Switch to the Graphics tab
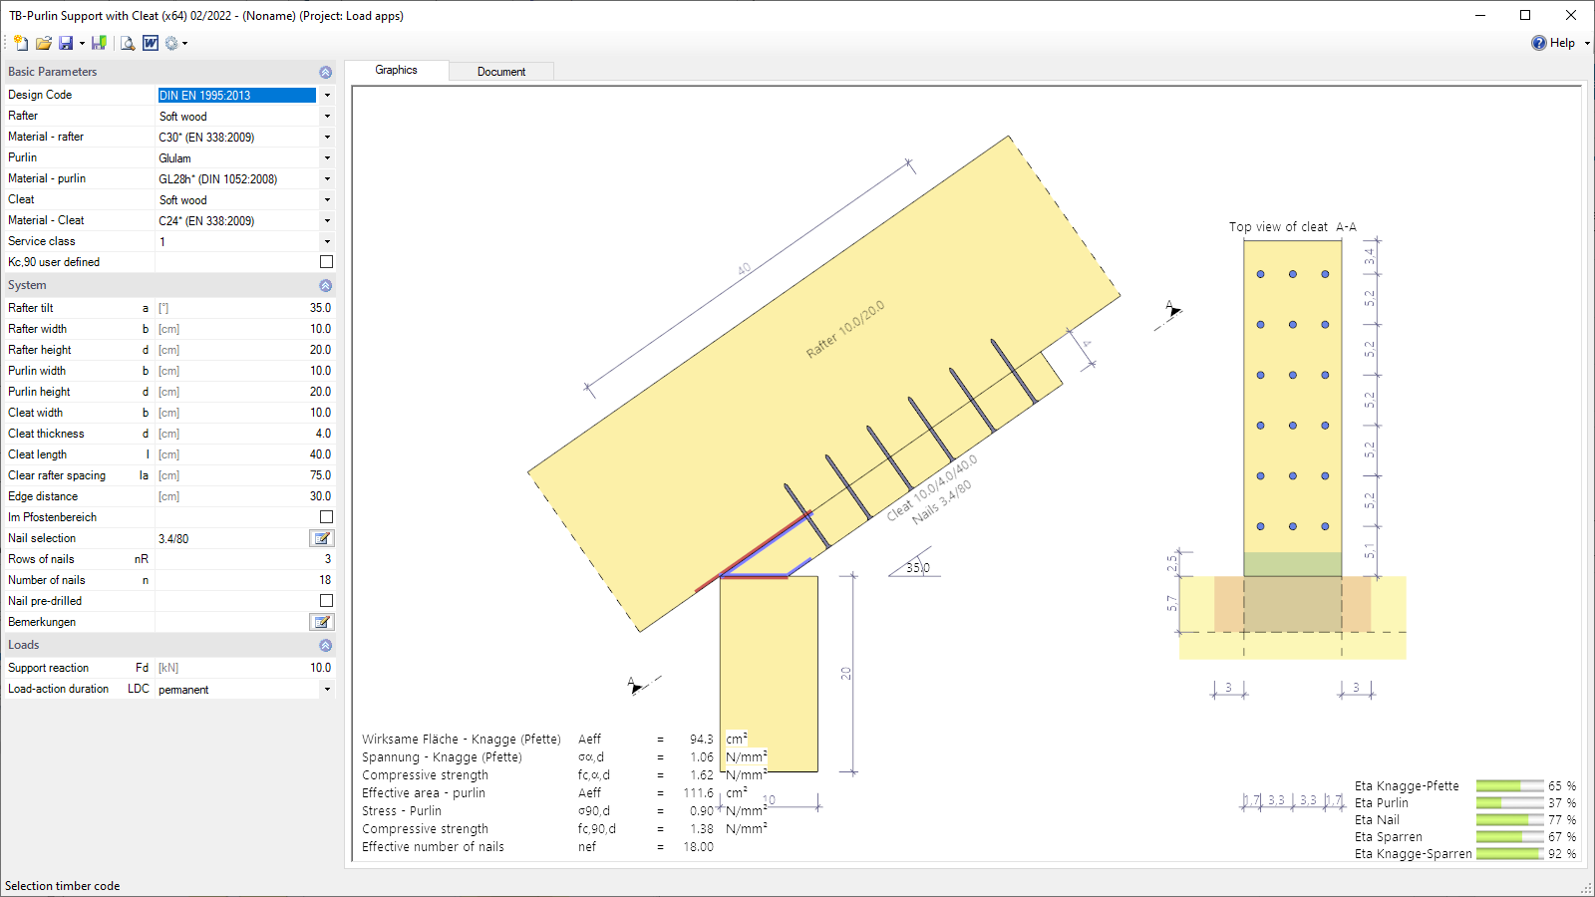 click(396, 70)
